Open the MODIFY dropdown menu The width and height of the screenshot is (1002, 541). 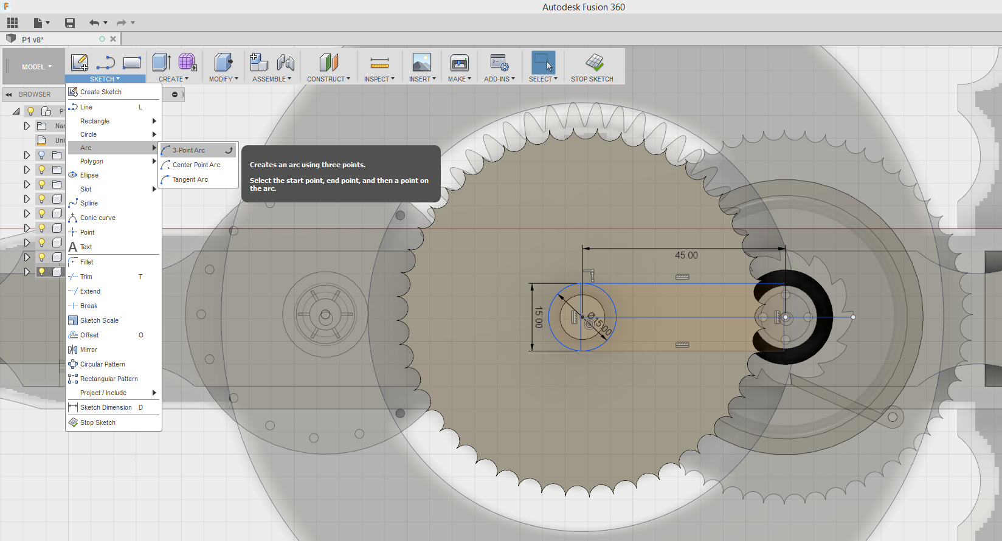coord(223,79)
